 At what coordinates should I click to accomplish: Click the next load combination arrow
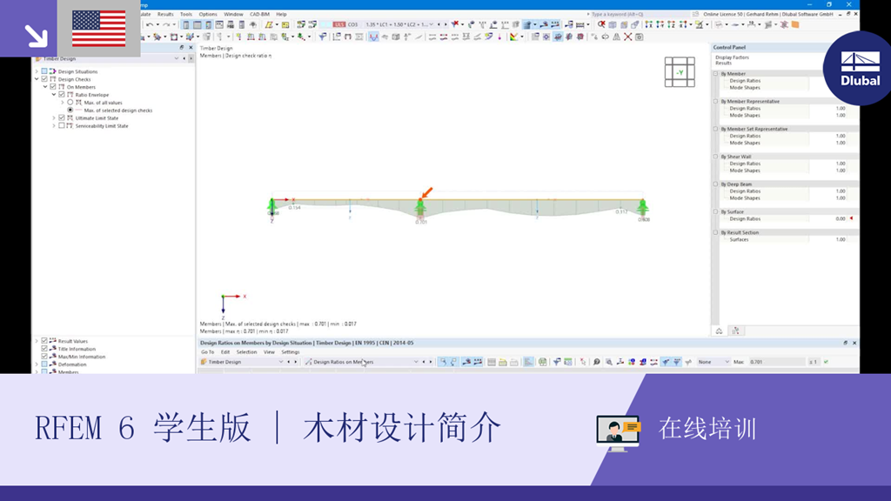click(x=445, y=24)
